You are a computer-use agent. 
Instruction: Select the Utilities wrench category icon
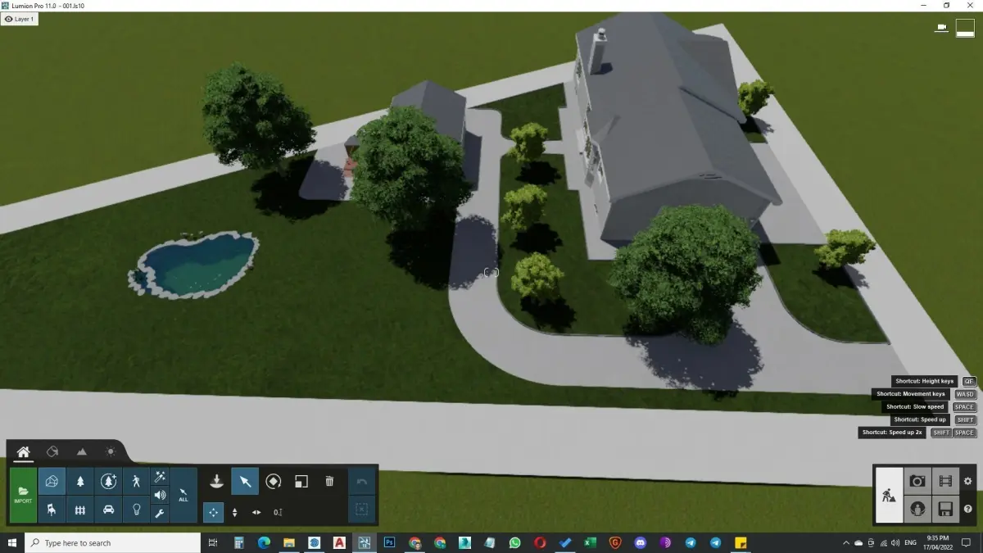pyautogui.click(x=160, y=514)
